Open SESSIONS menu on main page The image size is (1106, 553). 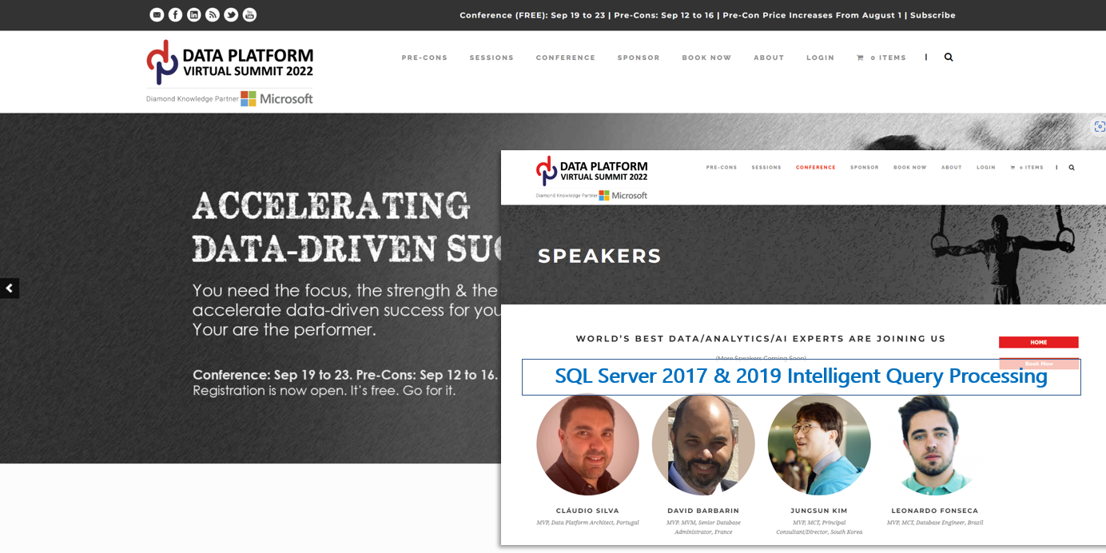coord(491,58)
